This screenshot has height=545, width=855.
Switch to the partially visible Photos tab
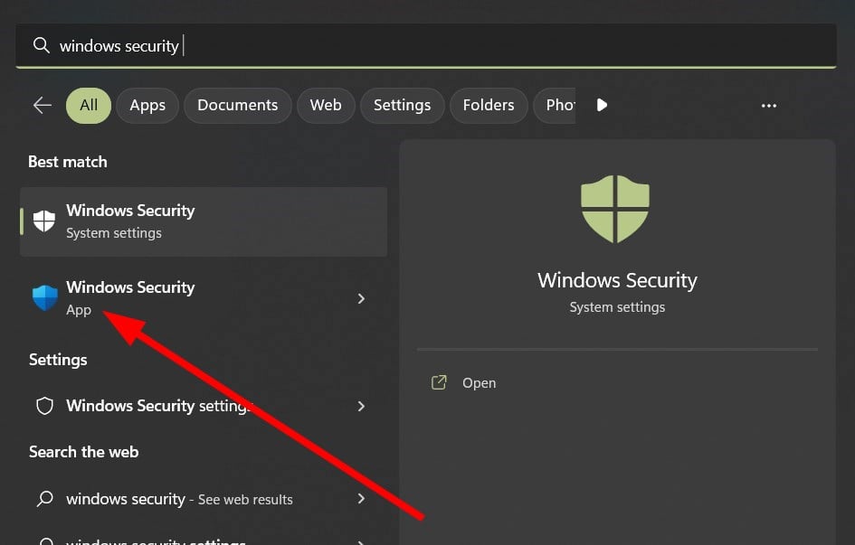point(554,105)
